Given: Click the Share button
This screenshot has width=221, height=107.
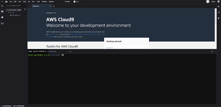Looking at the screenshot, I should coord(213,2).
